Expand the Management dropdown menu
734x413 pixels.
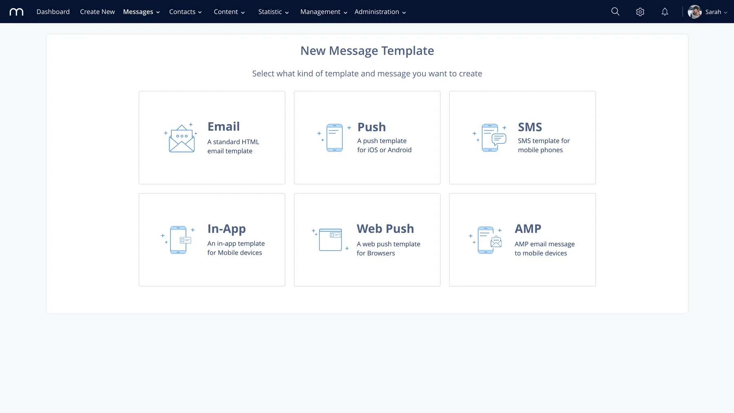point(324,12)
